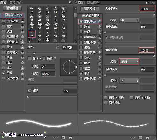Screen dimensions: 157x140
Task: Click 画笔预设 button in left panel
Action: coord(12,8)
